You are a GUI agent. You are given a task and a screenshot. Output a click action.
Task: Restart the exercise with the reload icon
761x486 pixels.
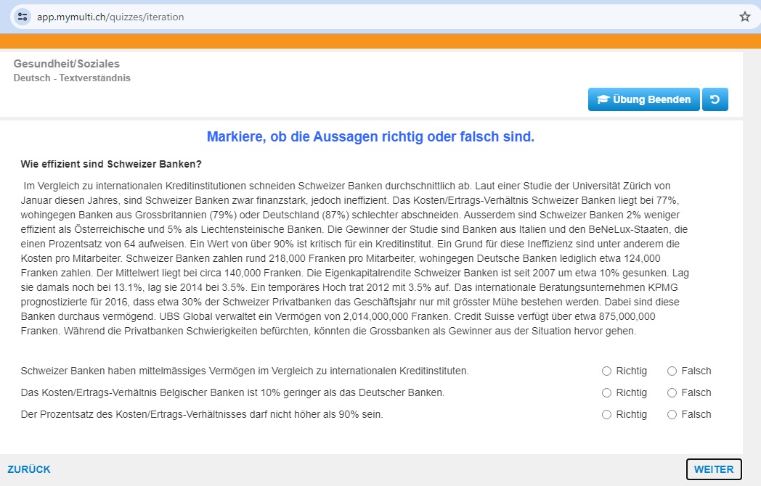715,99
